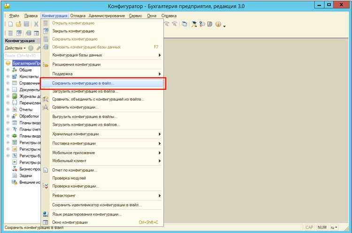Open the Мобильный клиент submenu
The height and width of the screenshot is (233, 352).
pyautogui.click(x=102, y=160)
